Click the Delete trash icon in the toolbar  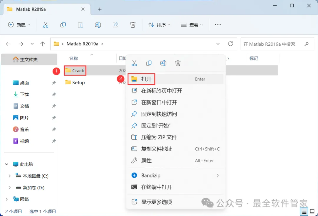tap(132, 25)
